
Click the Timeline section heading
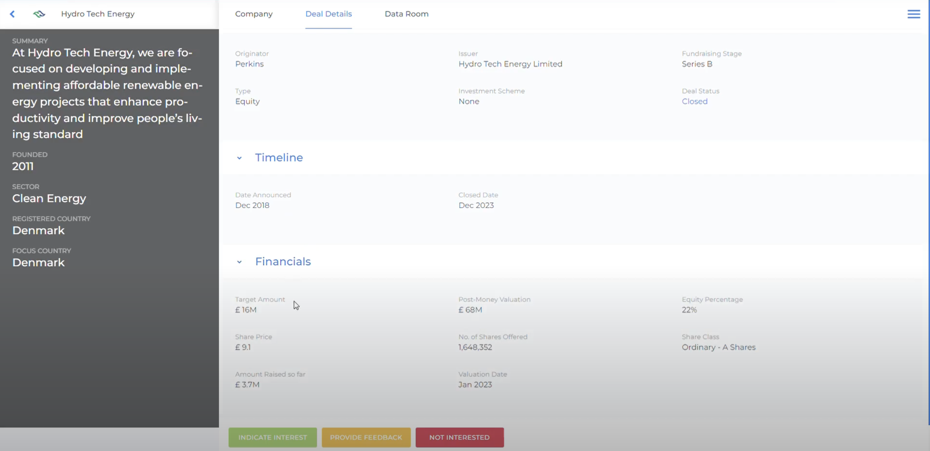coord(279,157)
